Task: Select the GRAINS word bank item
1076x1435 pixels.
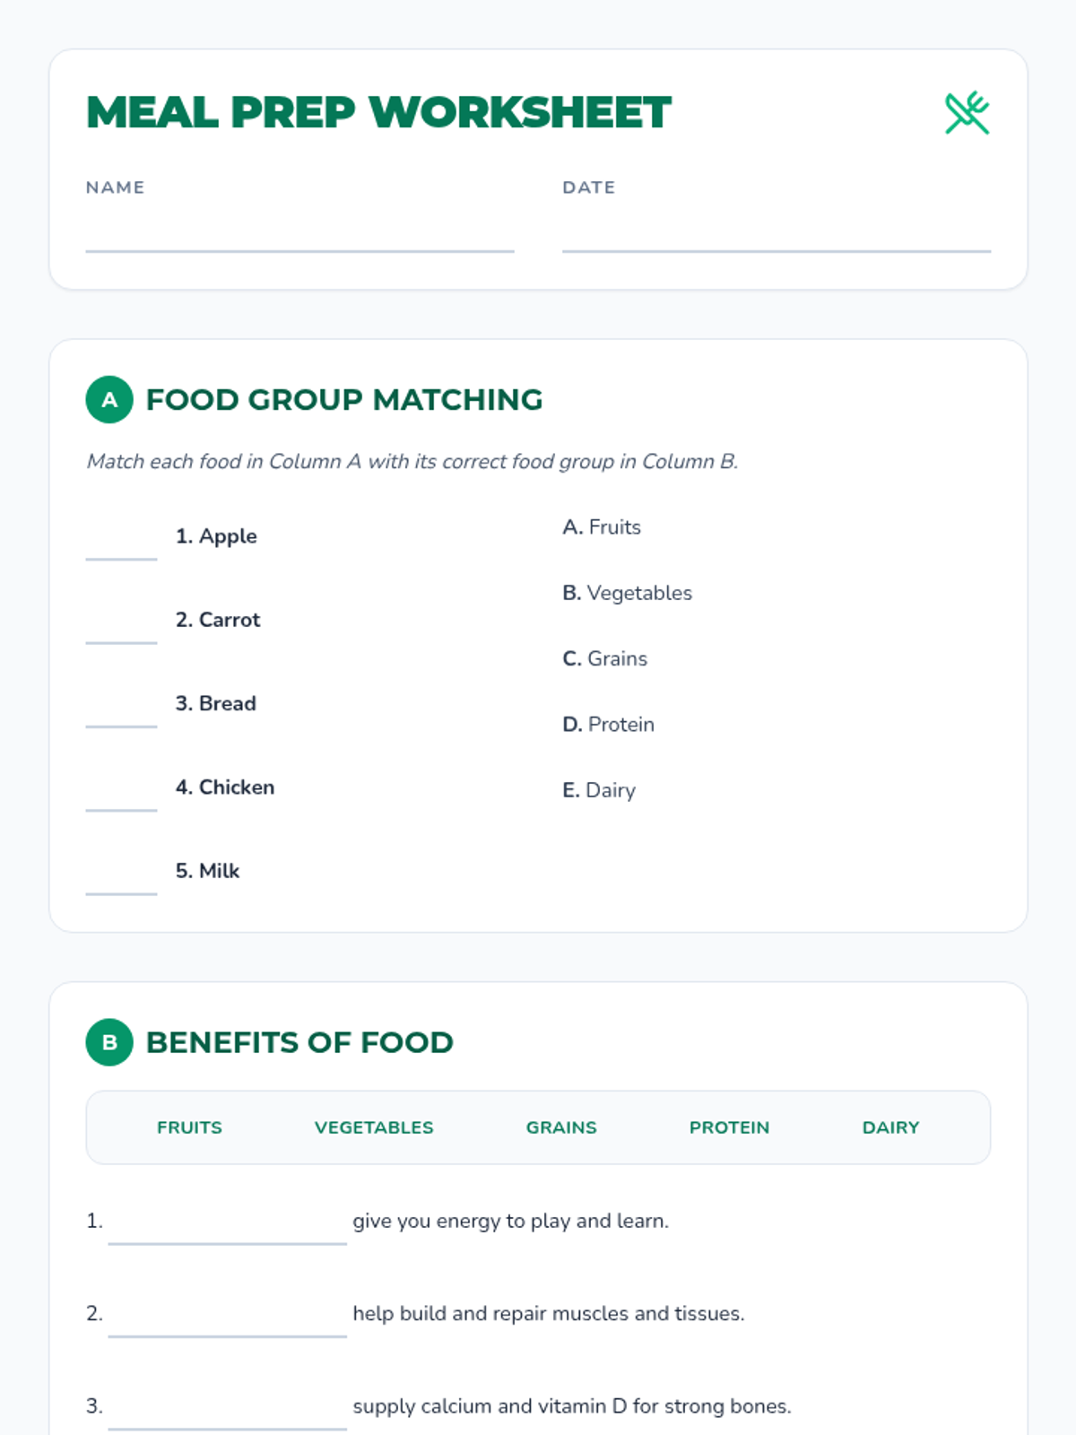Action: (561, 1127)
